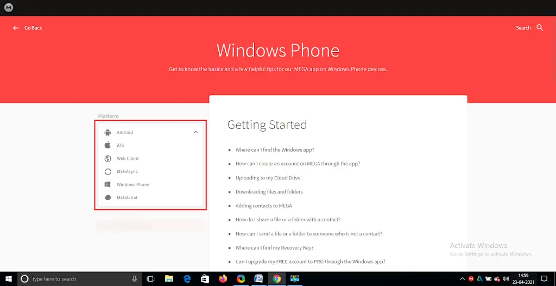Screen dimensions: 556x286
Task: Click the Windows Phone logo icon
Action: (x=108, y=184)
